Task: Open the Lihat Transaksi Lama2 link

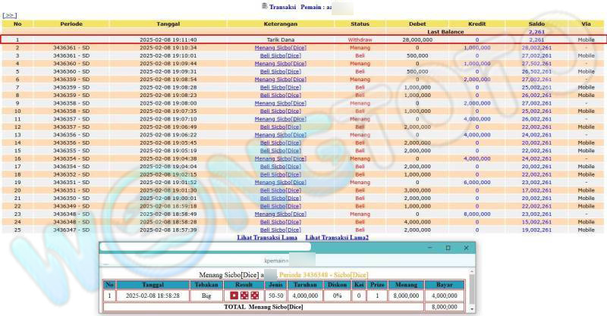Action: pyautogui.click(x=337, y=238)
